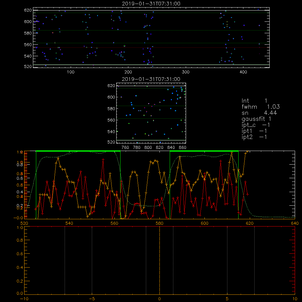Click the red dotted horizontal line in top plot

(151, 48)
